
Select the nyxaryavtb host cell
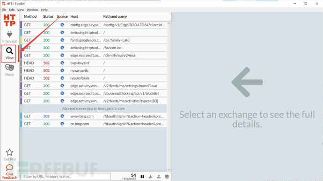coord(79,70)
